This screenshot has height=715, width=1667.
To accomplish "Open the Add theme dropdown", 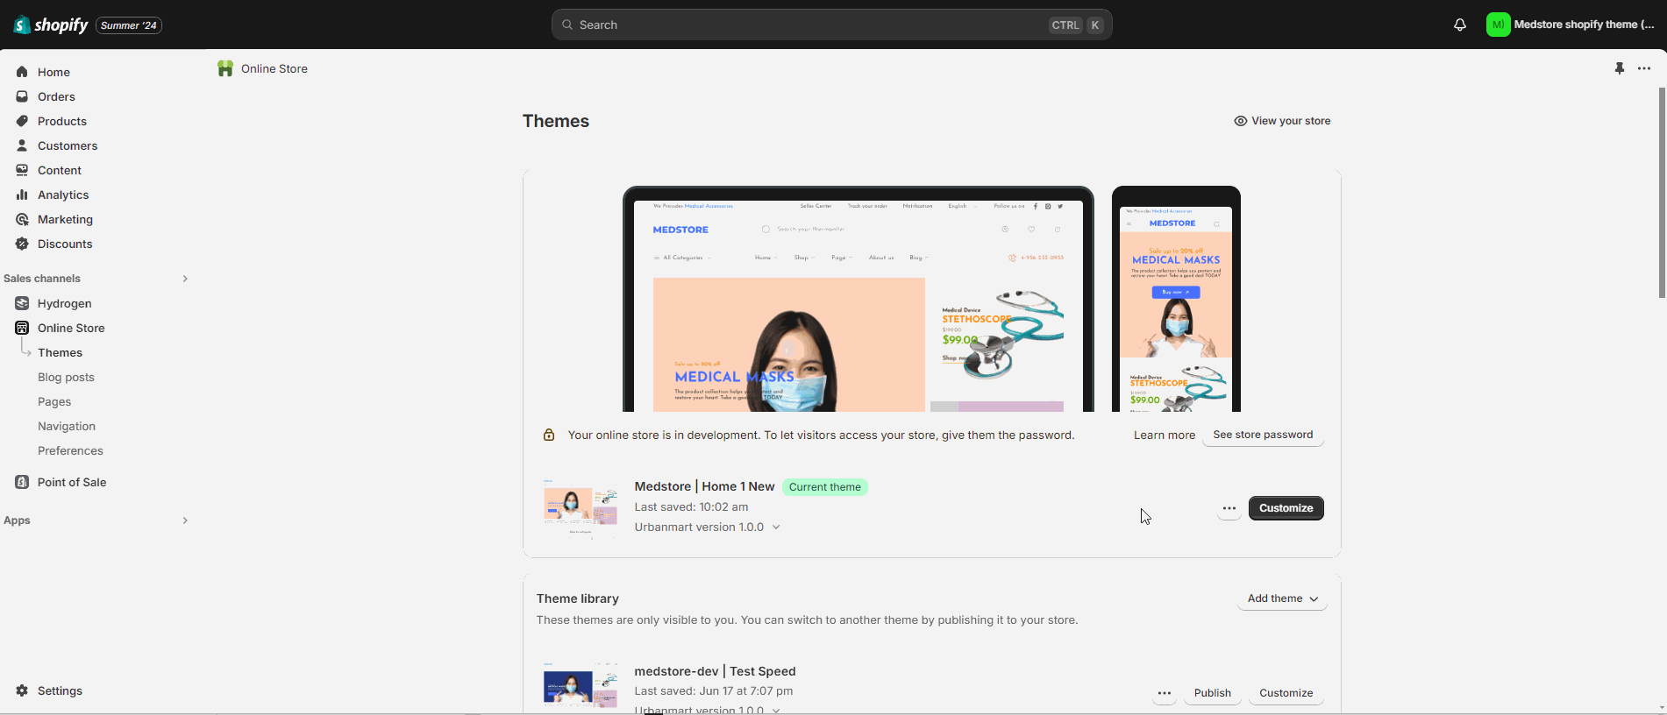I will click(x=1282, y=598).
